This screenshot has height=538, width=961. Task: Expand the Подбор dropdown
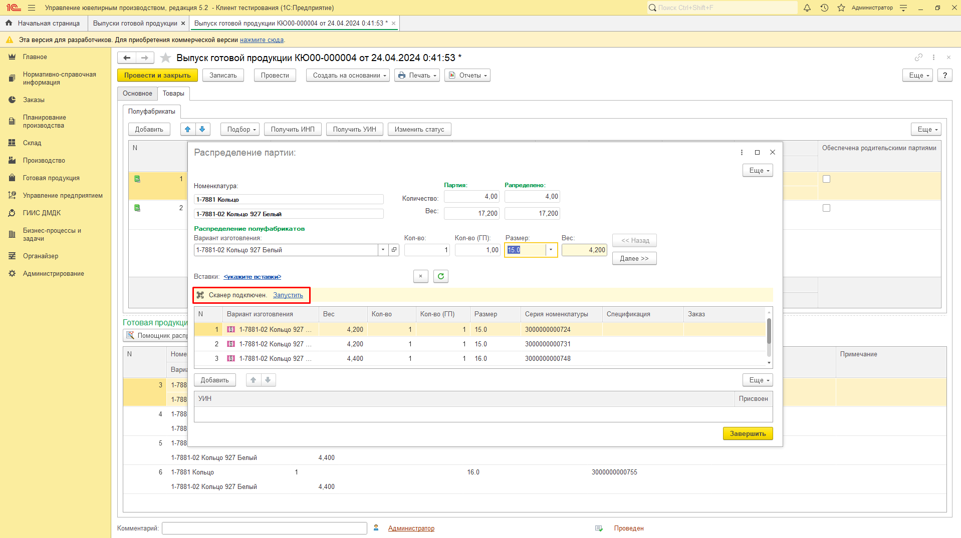[240, 129]
